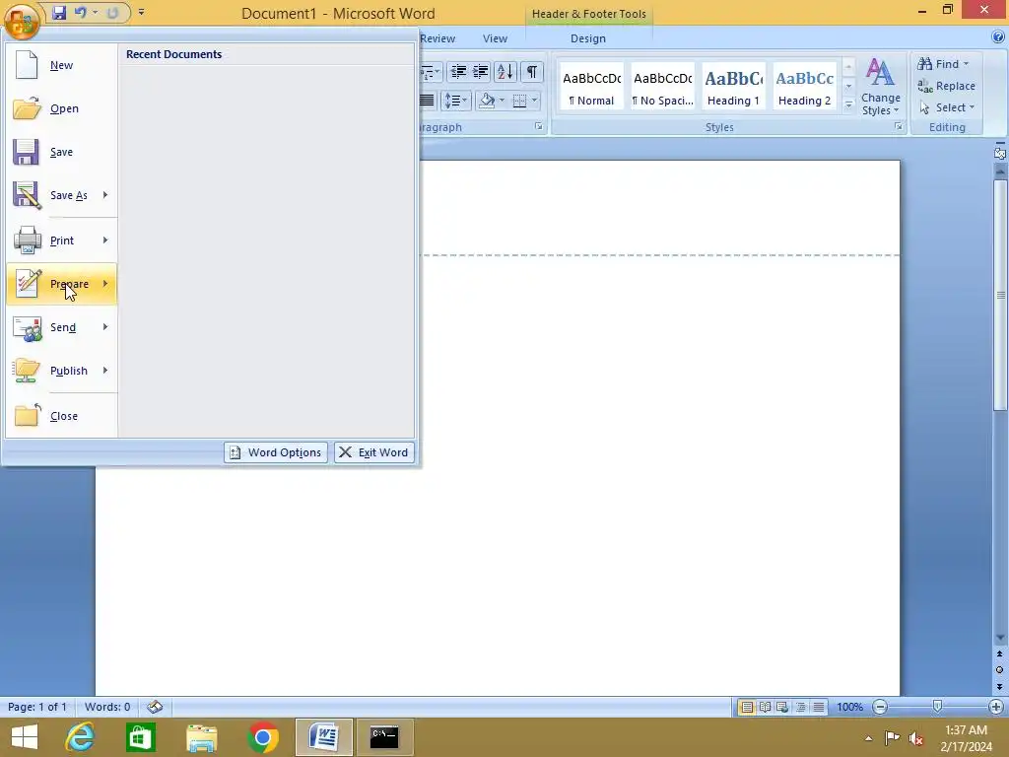Screen dimensions: 1009x757
Task: Click the zoom slider handle
Action: 938,707
